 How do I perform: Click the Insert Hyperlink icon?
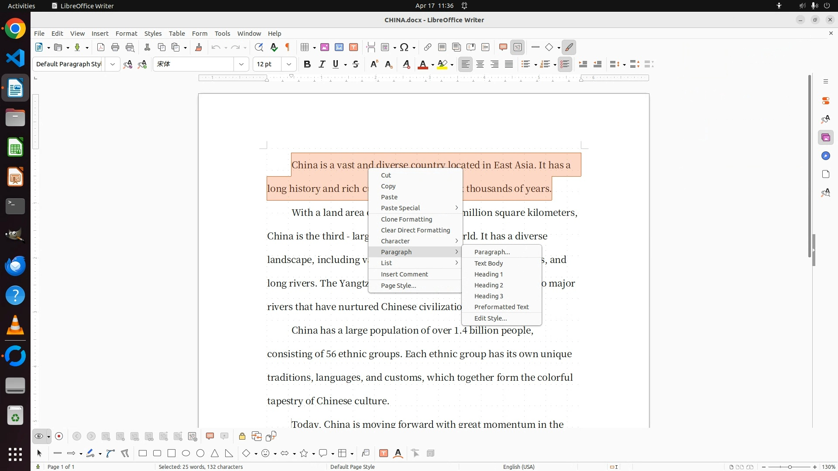point(428,48)
